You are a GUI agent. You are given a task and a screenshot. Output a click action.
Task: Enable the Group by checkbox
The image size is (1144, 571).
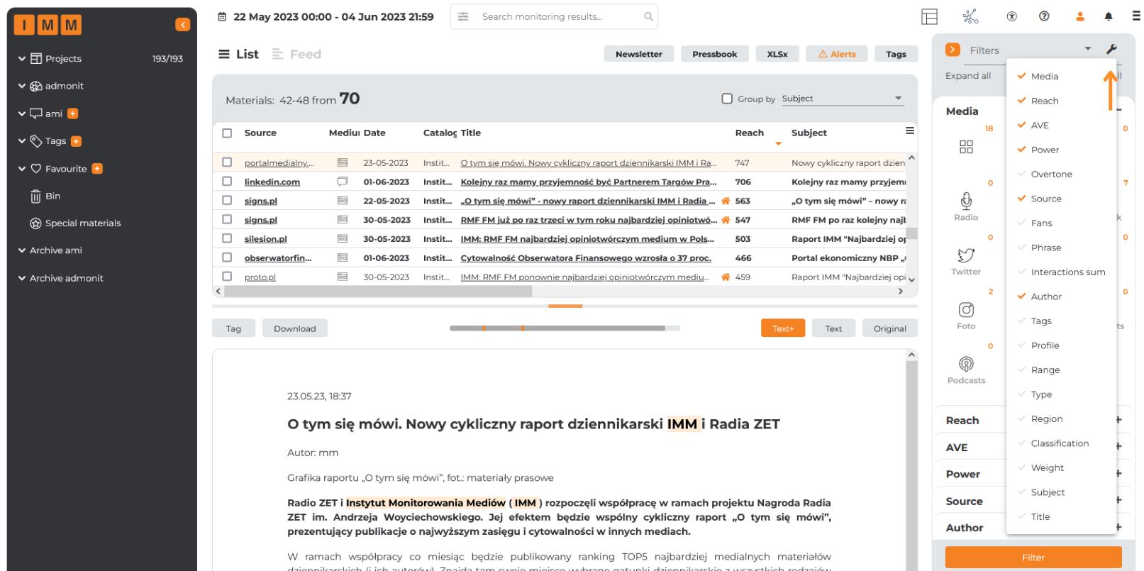click(x=727, y=99)
